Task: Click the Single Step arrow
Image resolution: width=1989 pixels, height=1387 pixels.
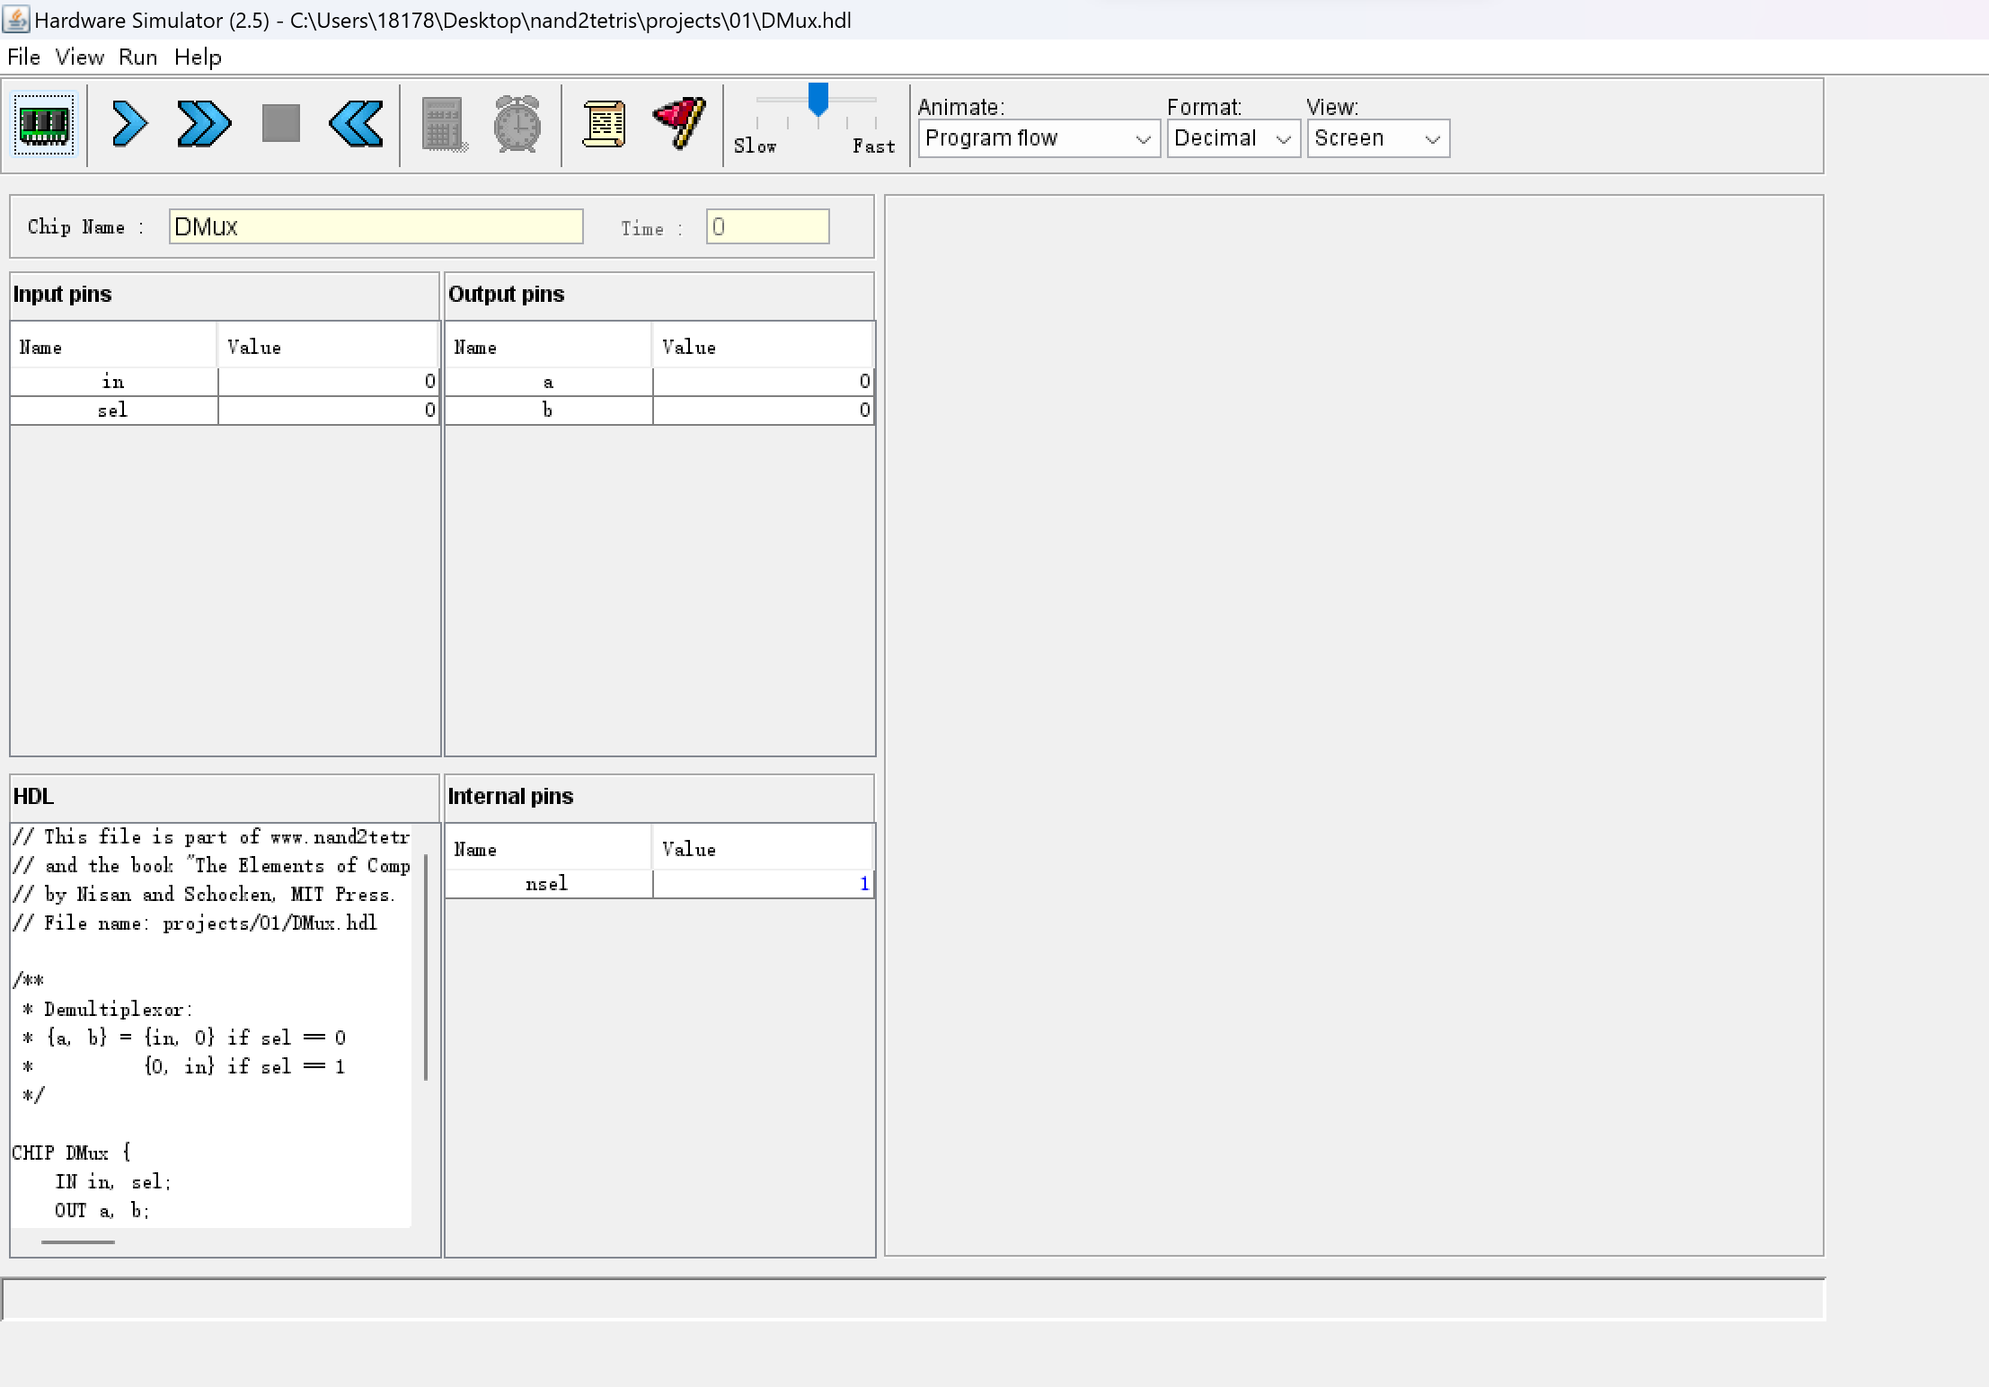Action: click(129, 124)
